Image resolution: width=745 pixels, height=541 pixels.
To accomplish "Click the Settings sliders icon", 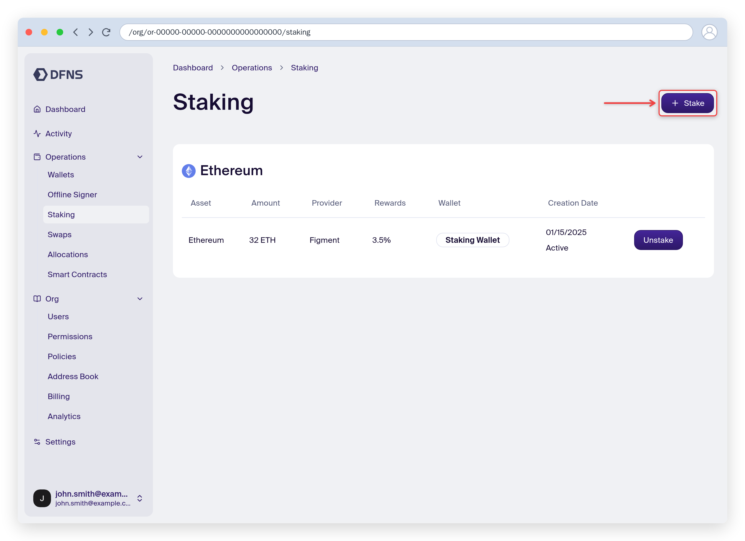I will [x=37, y=442].
